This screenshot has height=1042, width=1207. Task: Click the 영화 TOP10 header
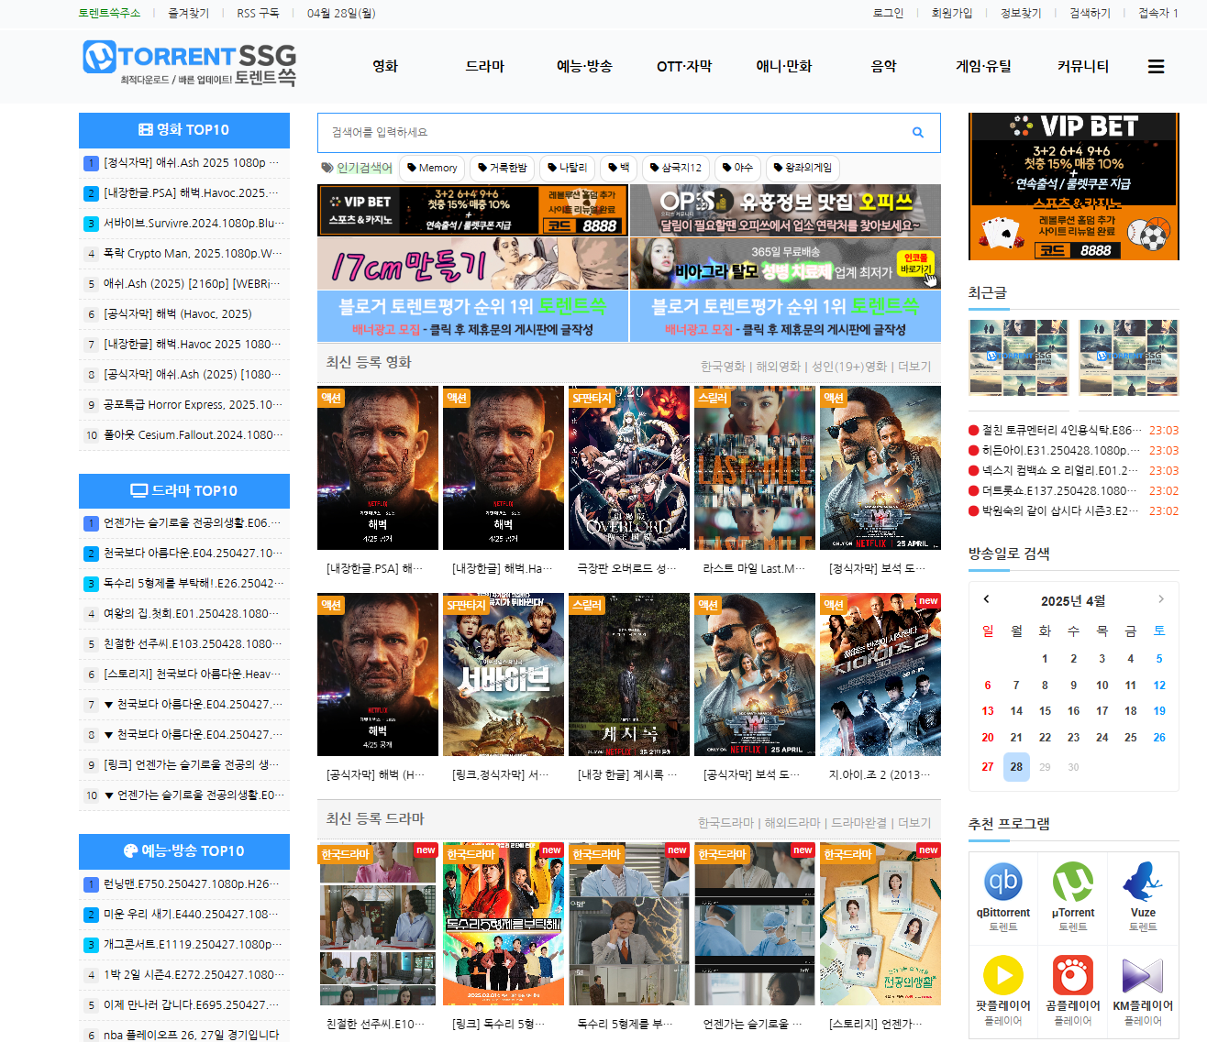coord(184,130)
